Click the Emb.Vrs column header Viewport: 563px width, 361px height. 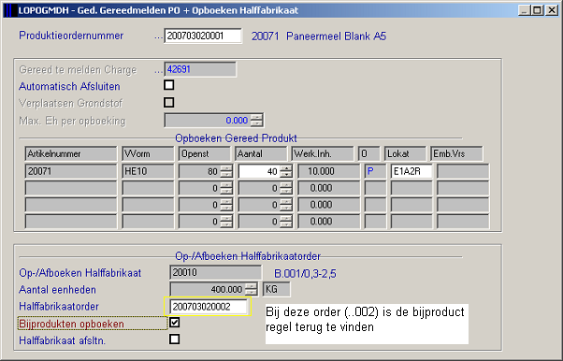456,153
